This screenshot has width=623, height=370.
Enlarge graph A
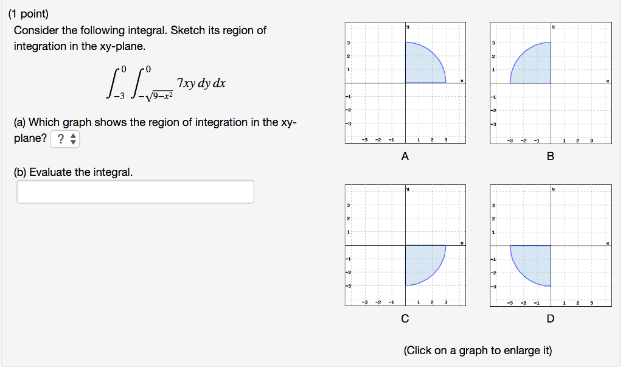405,82
